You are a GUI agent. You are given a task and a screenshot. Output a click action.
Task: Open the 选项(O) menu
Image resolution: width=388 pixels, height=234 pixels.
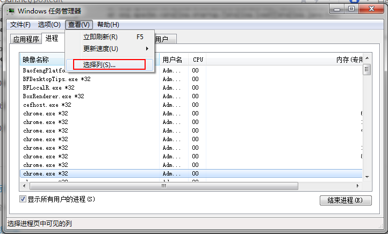tap(49, 25)
